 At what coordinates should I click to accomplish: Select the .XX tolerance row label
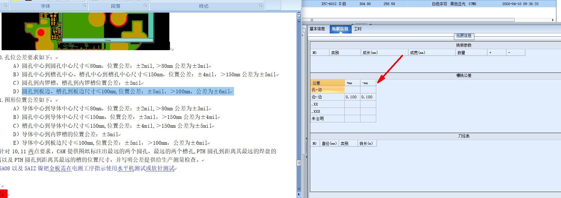tap(327, 104)
